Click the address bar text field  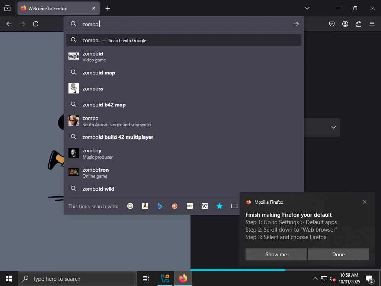click(x=185, y=24)
